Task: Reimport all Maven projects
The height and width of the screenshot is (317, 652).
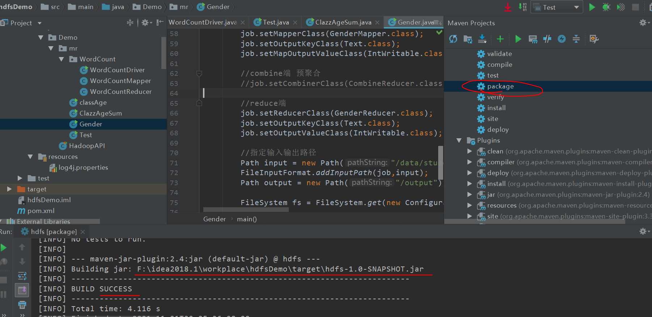Action: tap(453, 39)
